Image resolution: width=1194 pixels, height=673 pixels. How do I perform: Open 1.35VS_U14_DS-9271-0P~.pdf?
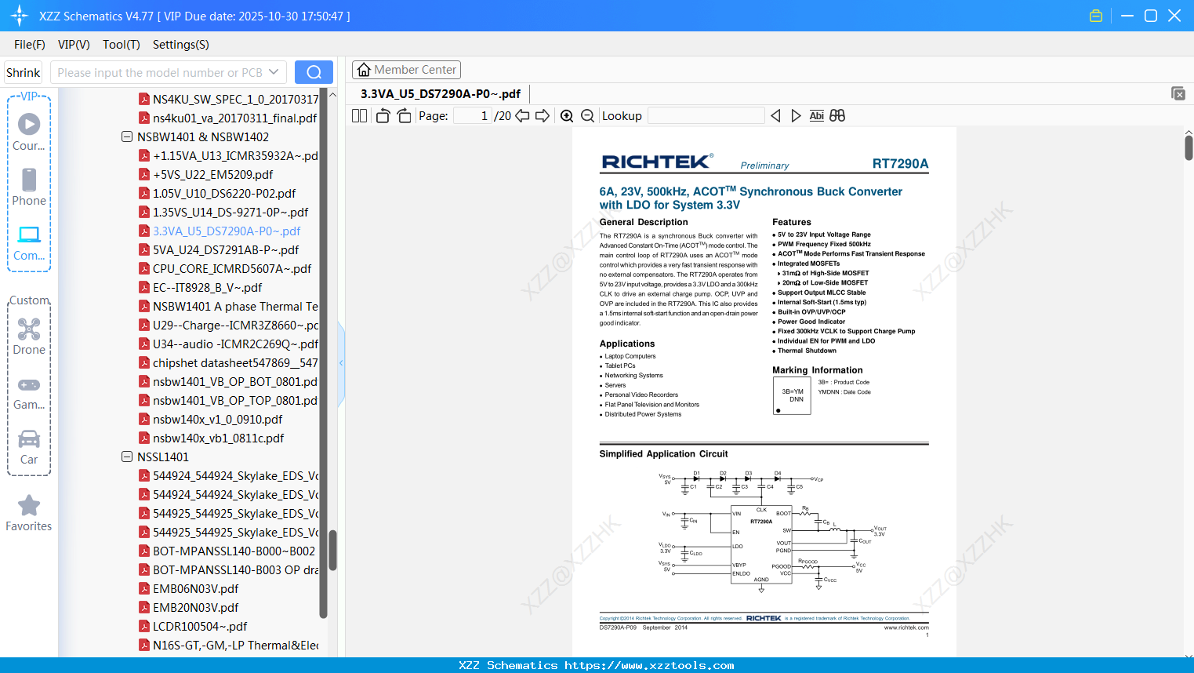click(223, 212)
